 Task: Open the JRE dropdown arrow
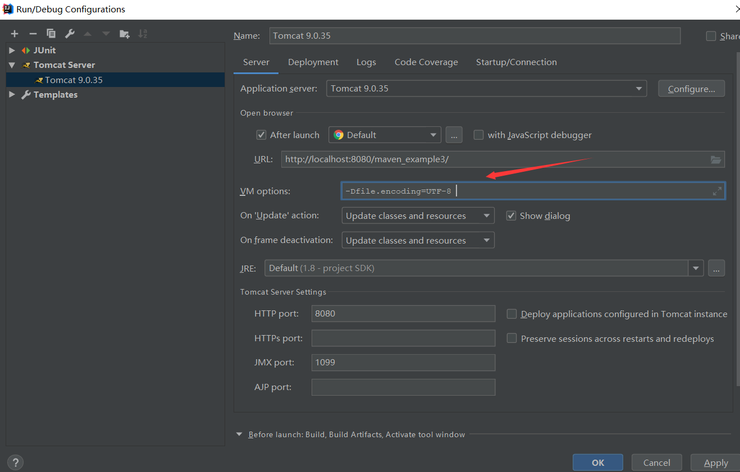click(x=696, y=268)
